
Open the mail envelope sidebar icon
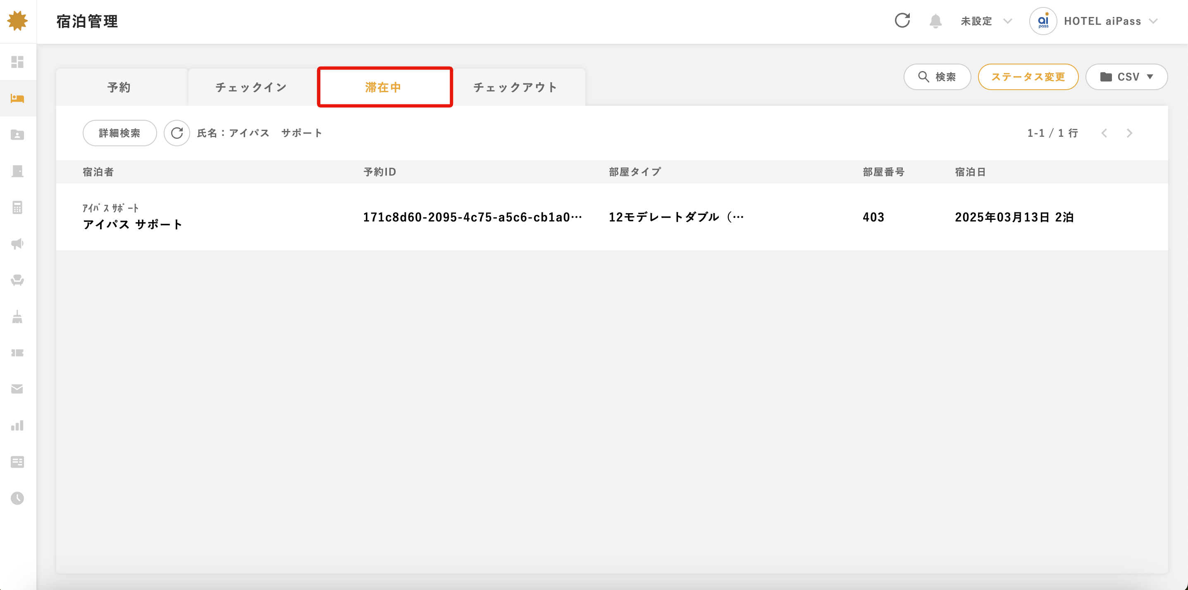pyautogui.click(x=17, y=389)
